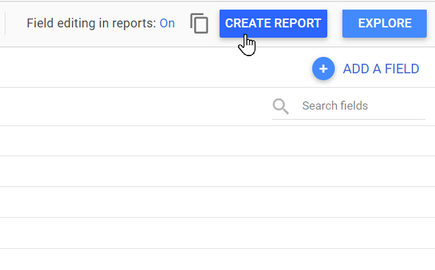Select the fourth empty field row
The width and height of the screenshot is (435, 270).
pyautogui.click(x=217, y=233)
